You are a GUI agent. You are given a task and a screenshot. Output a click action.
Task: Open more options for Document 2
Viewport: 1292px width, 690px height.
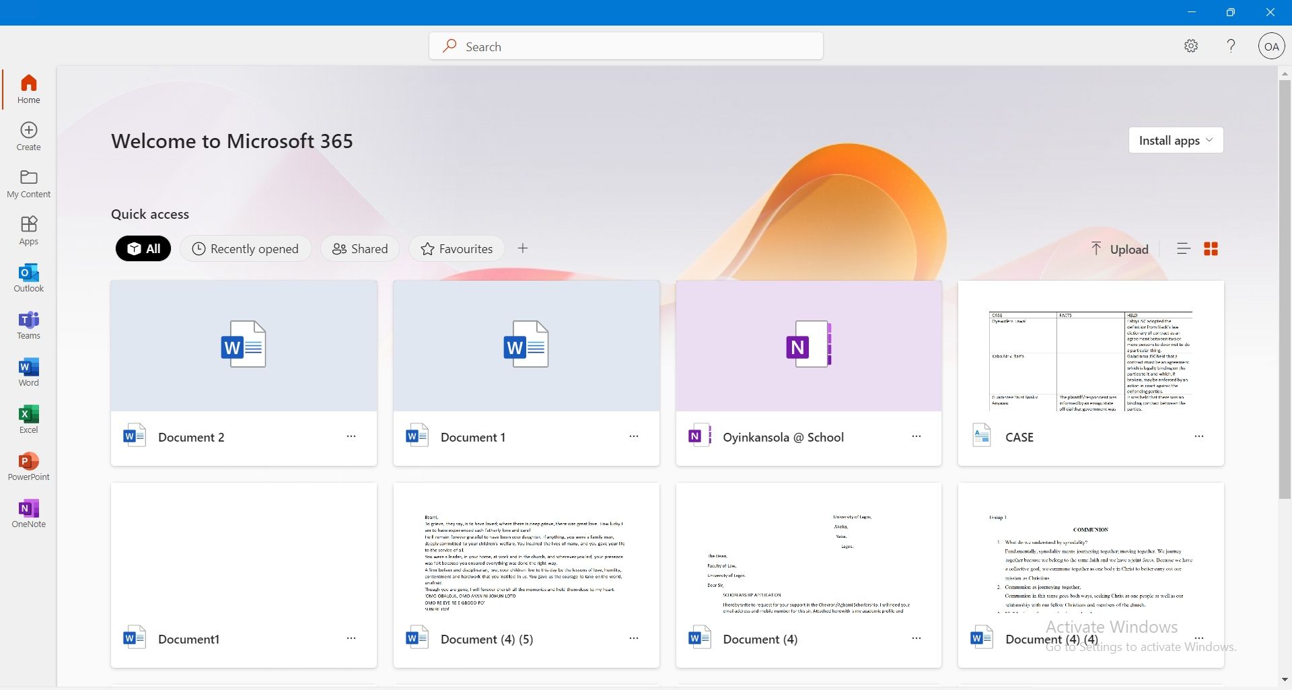[351, 437]
